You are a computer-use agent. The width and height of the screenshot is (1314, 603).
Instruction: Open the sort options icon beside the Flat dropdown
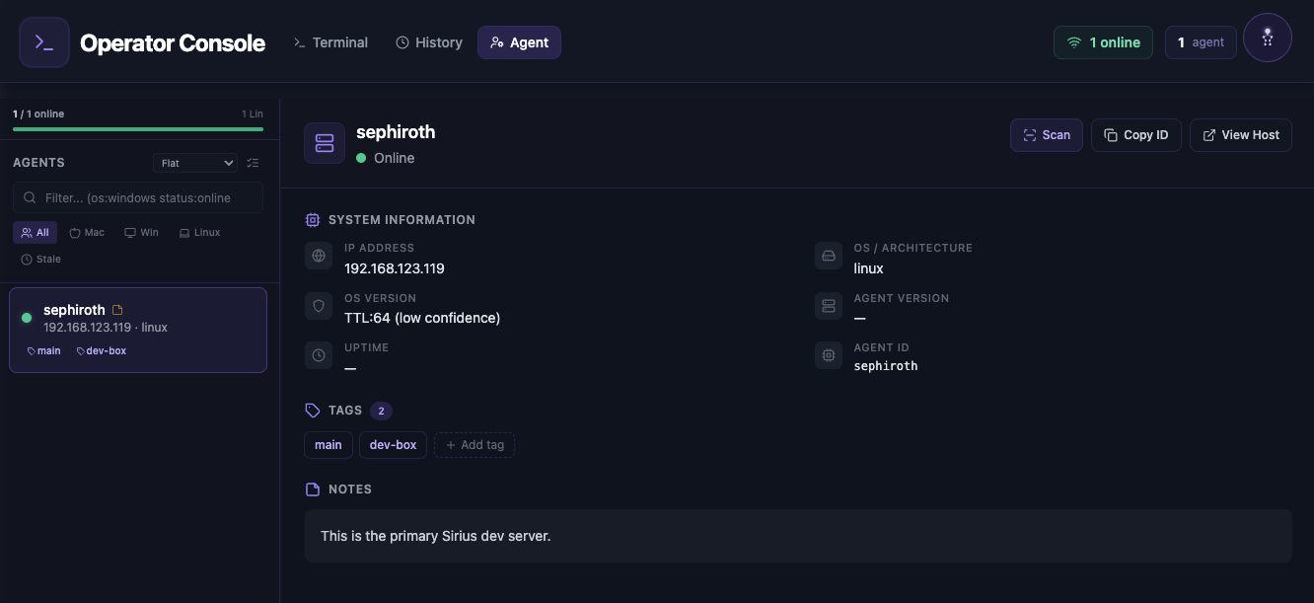[253, 162]
